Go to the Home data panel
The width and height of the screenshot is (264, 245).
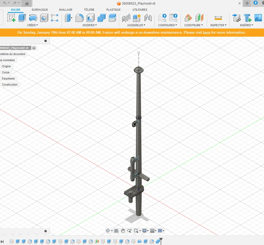[x=27, y=3]
